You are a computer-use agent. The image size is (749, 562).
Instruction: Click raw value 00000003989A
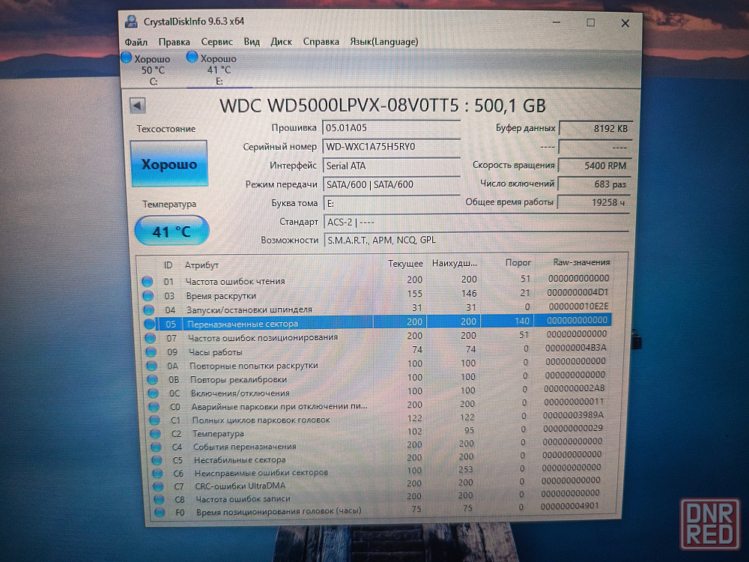coord(573,415)
